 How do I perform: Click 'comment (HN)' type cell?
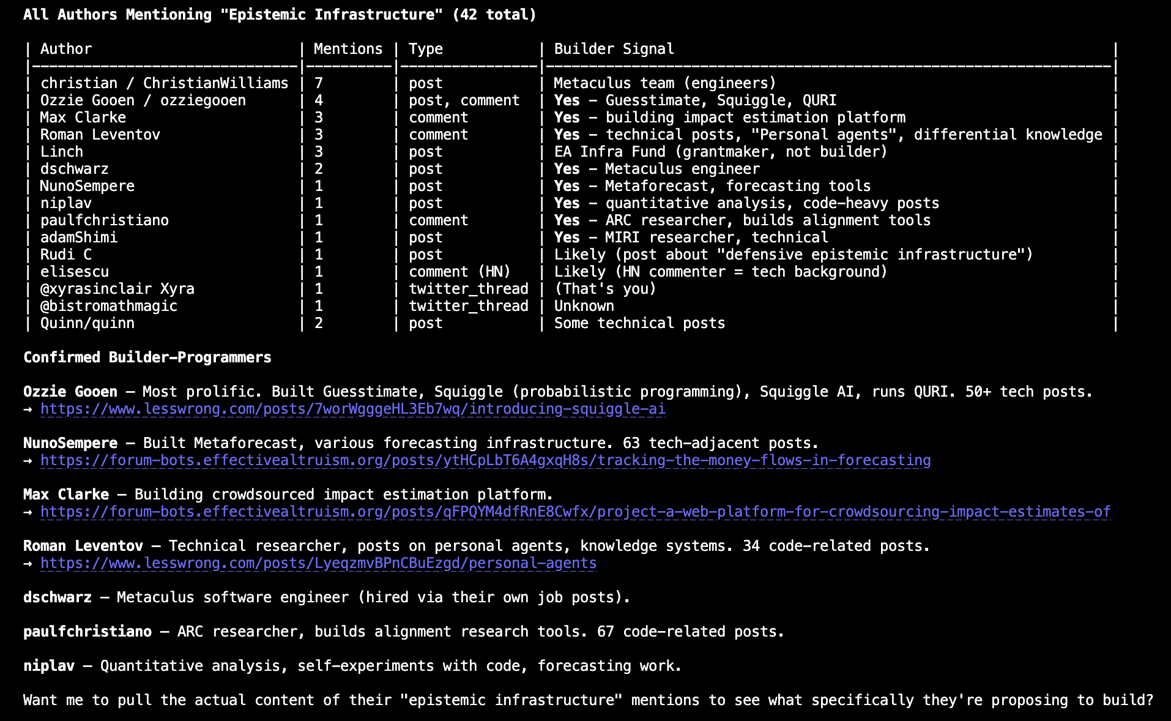460,272
